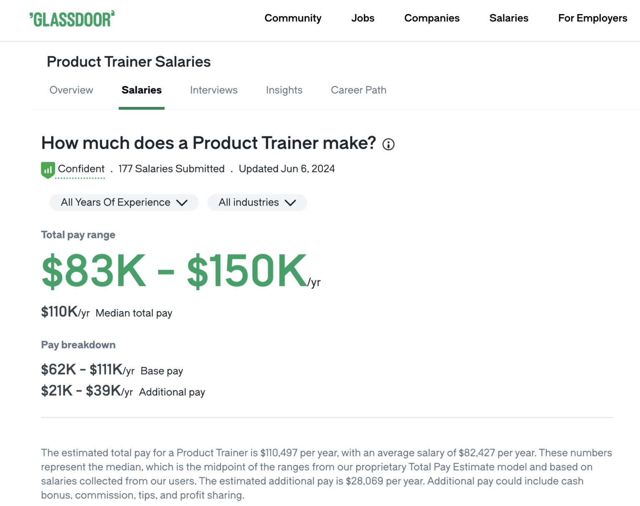This screenshot has height=506, width=640.
Task: Click the Confident label text
Action: pos(81,169)
